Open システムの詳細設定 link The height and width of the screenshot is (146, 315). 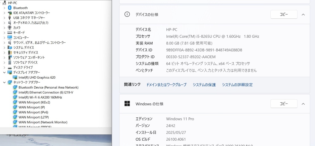pyautogui.click(x=237, y=85)
